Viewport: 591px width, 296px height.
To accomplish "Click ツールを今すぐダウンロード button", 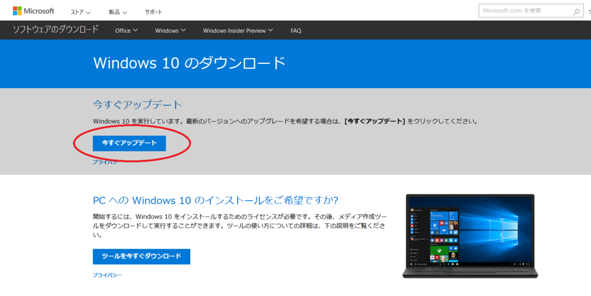I will [x=141, y=256].
